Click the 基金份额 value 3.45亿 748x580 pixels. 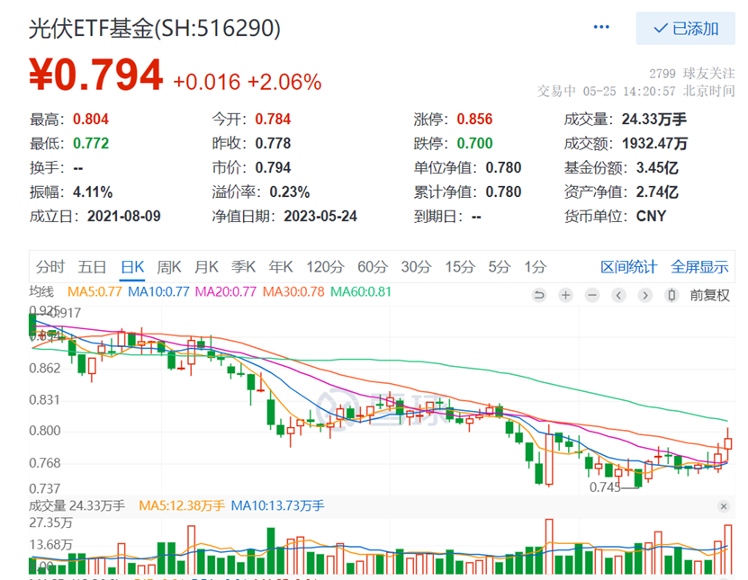[x=657, y=168]
